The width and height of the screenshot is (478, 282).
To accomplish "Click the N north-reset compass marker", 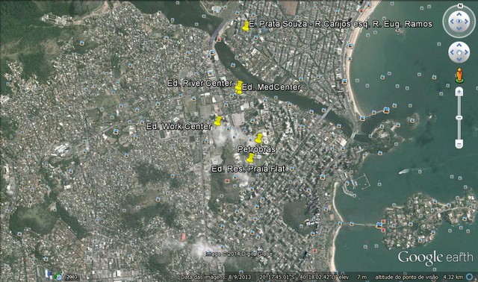I will coord(460,6).
